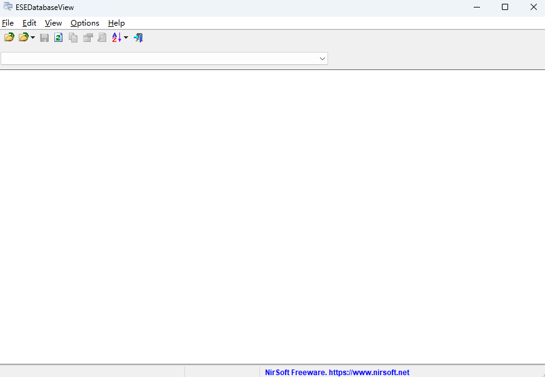
Task: Click the Open Recent File folder icon
Action: pos(23,38)
